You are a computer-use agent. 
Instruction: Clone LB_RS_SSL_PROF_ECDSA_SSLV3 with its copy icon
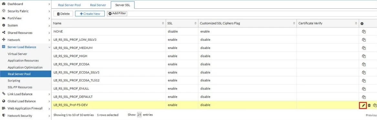pos(364,72)
